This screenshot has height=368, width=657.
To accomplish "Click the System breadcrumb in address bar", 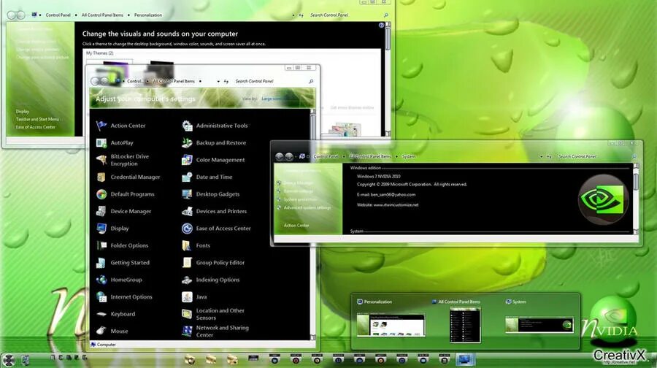I will (x=409, y=156).
